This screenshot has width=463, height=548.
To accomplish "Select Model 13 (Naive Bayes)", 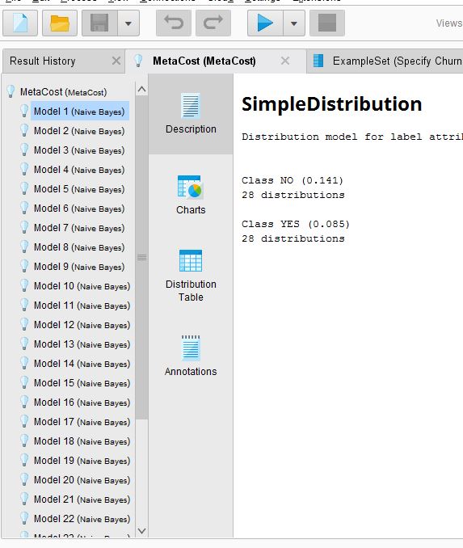I will pyautogui.click(x=82, y=344).
